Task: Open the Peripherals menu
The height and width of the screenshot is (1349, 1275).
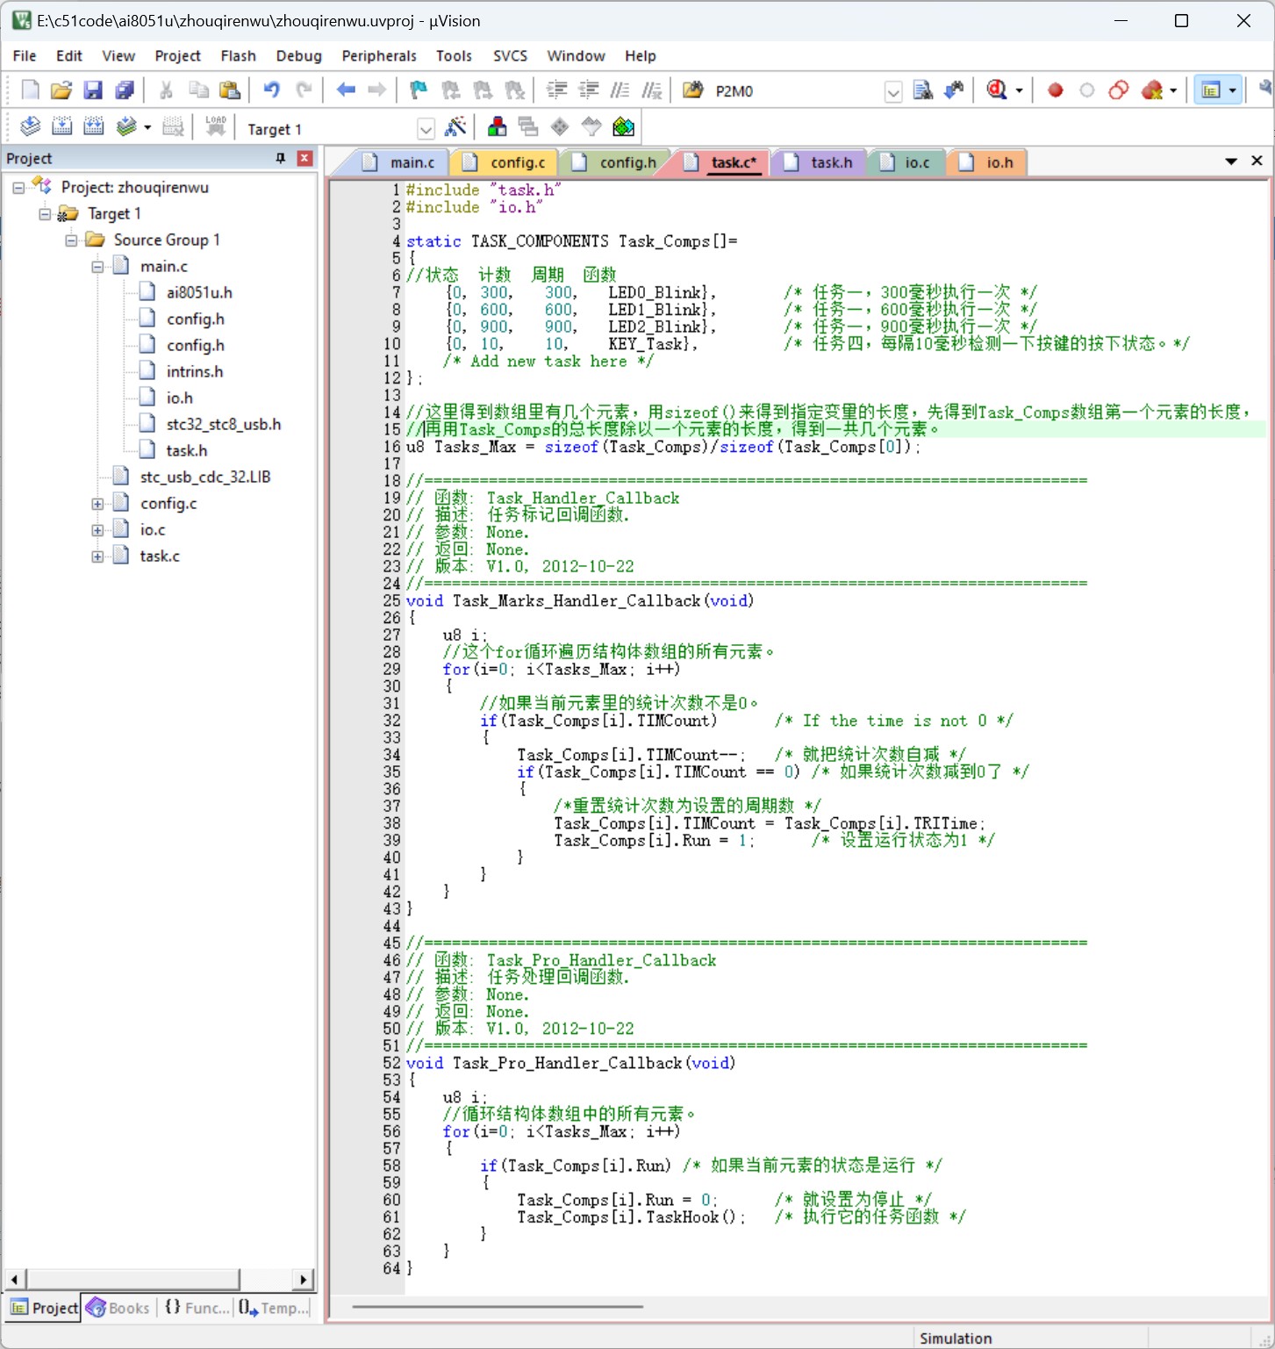Action: (379, 55)
